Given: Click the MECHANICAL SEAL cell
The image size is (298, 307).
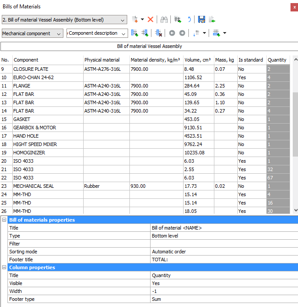Looking at the screenshot, I should point(48,186).
